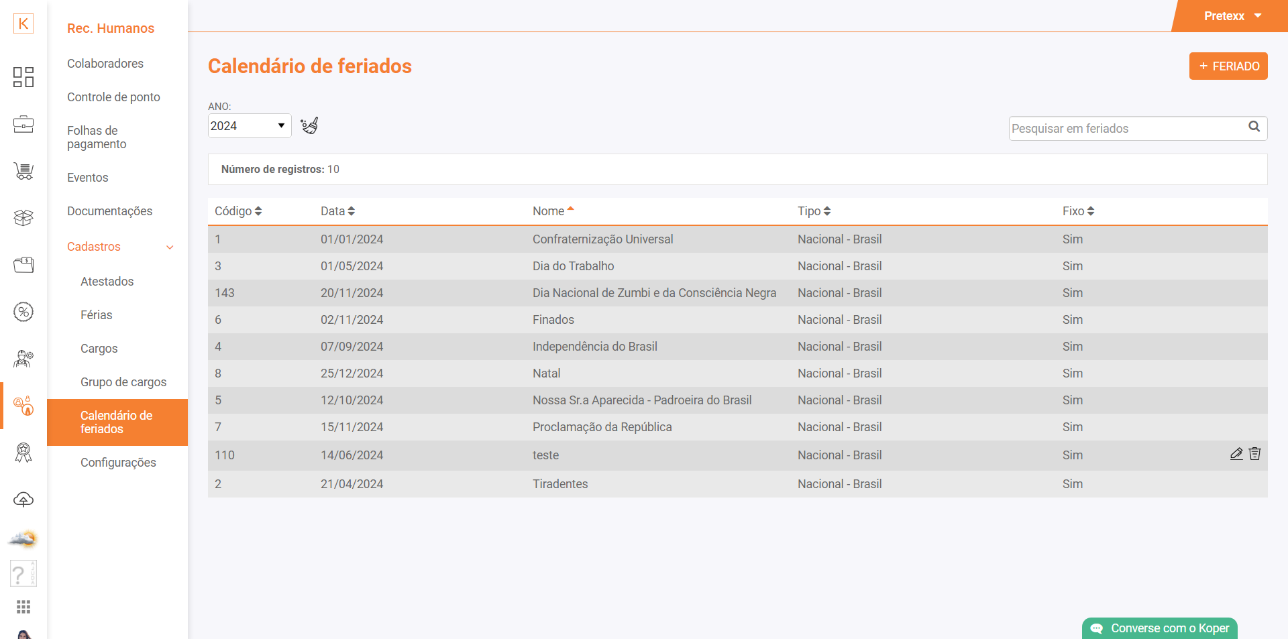The image size is (1288, 639).
Task: Sort table by Tipo column
Action: 814,211
